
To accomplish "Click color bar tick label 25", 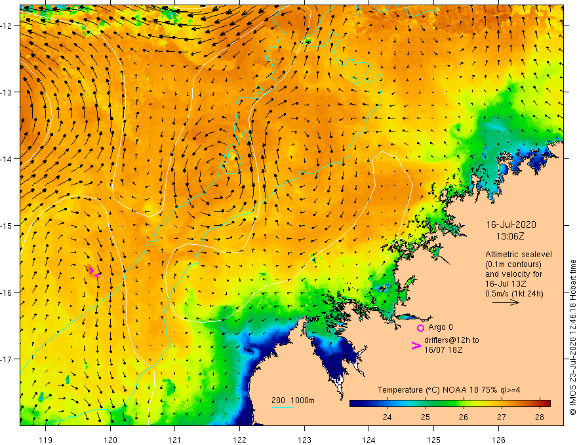I will (x=426, y=417).
